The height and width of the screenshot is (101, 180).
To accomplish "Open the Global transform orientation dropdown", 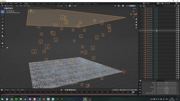I will (61, 6).
